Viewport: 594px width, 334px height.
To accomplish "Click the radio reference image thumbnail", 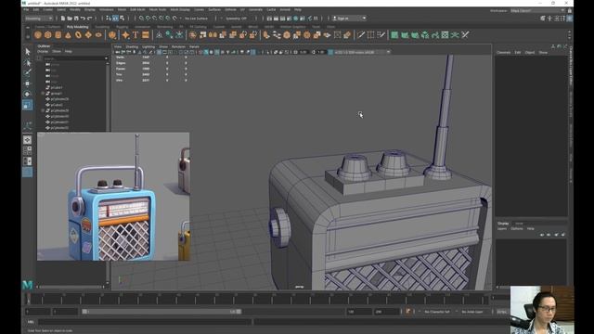I will point(113,197).
